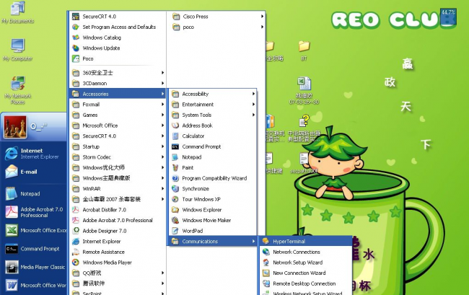The height and width of the screenshot is (295, 469).
Task: Expand the System Tools submenu
Action: pos(212,115)
